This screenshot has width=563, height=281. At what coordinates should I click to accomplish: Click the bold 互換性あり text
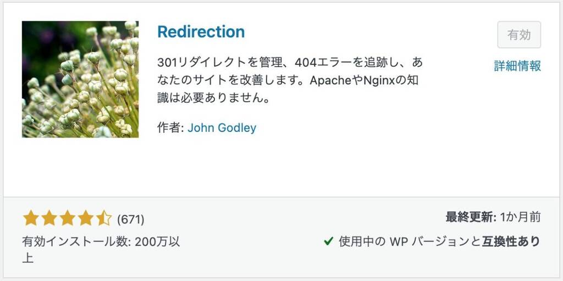[511, 241]
